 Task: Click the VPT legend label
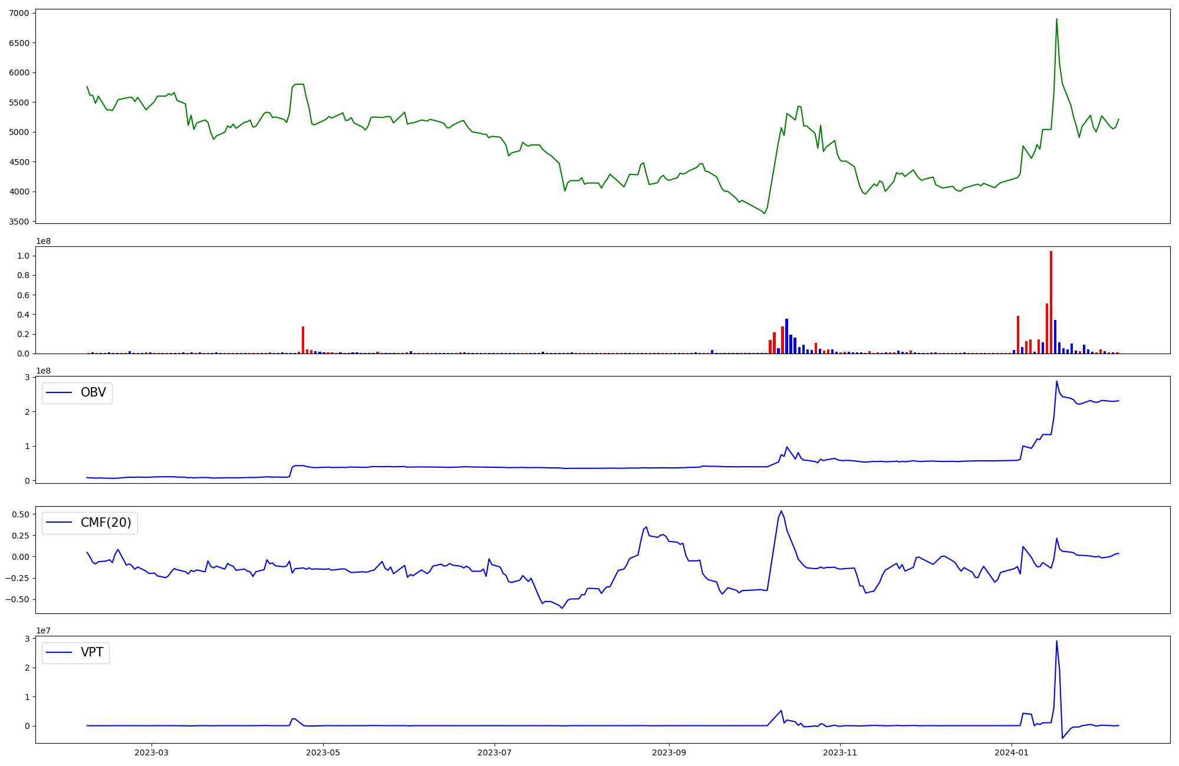[92, 652]
